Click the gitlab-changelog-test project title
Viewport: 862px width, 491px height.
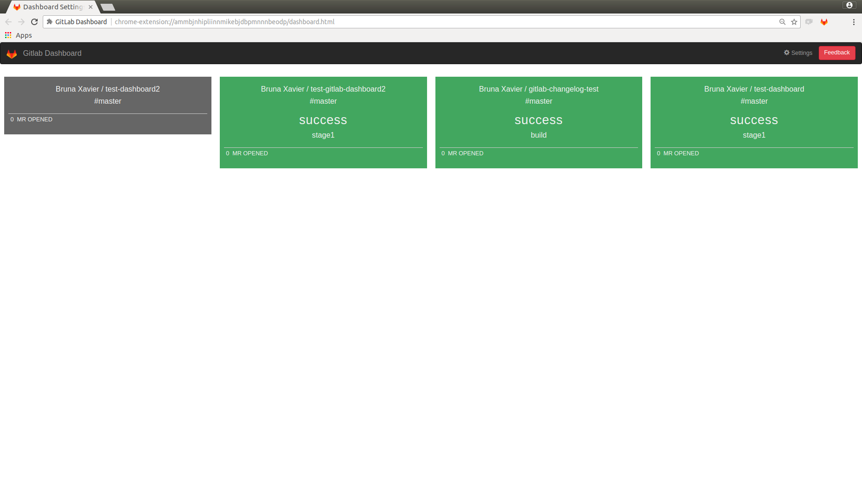pos(539,89)
